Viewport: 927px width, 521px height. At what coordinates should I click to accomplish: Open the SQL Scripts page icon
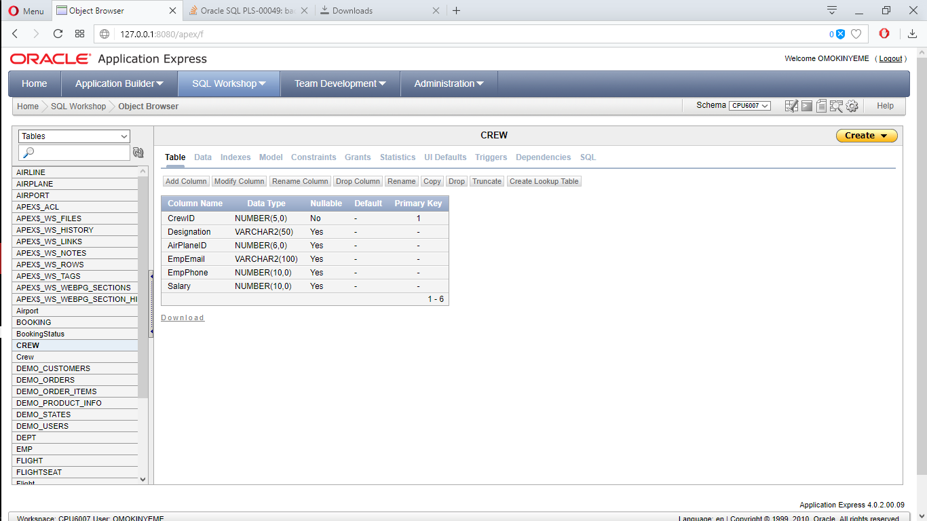tap(821, 106)
